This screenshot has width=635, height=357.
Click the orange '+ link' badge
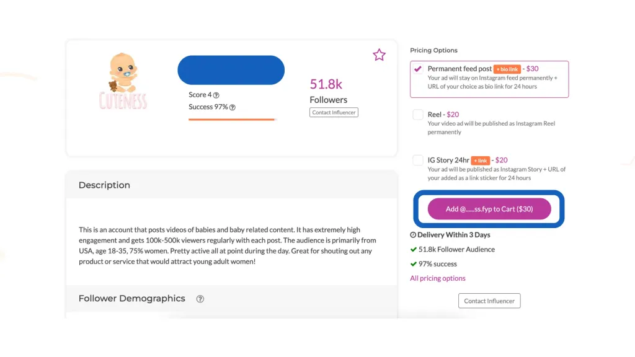tap(481, 161)
